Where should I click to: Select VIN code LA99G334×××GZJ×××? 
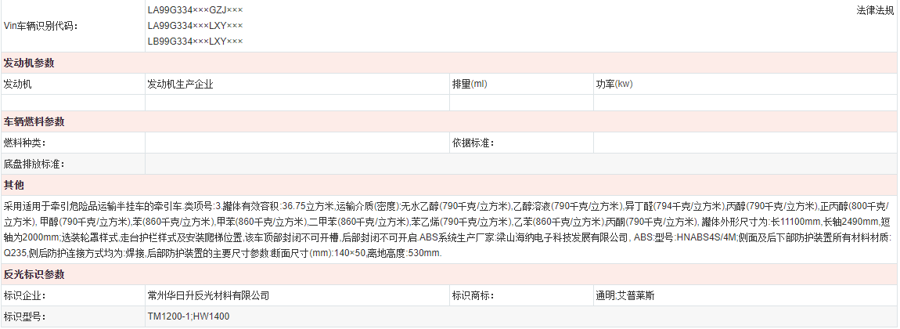(195, 10)
